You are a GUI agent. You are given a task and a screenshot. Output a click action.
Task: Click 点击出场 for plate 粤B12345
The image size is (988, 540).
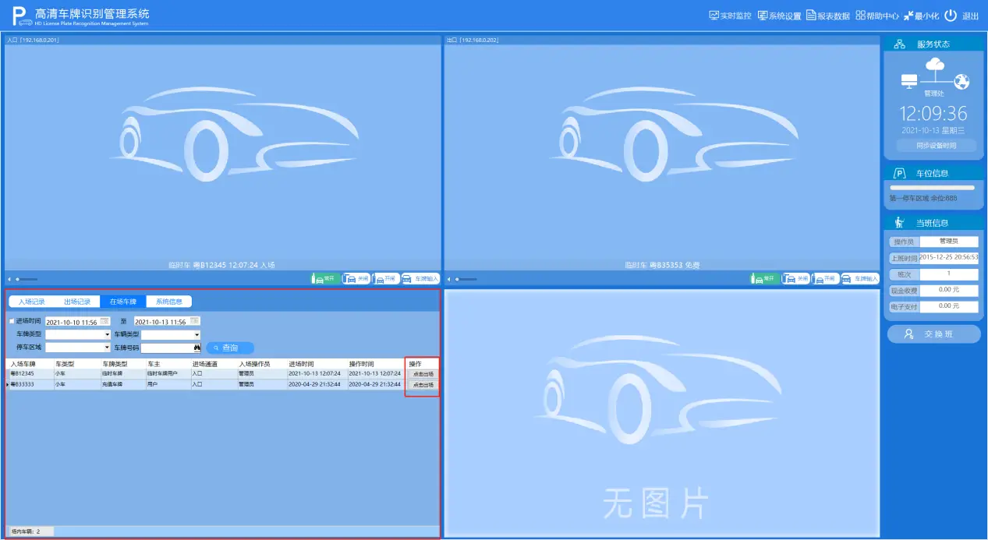pos(423,374)
